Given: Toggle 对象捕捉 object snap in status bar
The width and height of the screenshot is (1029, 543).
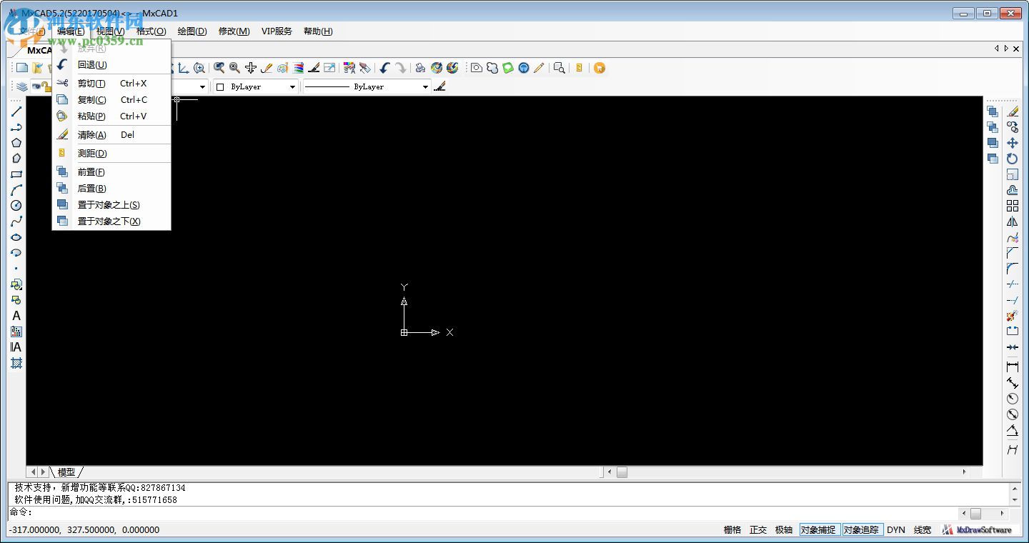Looking at the screenshot, I should (819, 530).
